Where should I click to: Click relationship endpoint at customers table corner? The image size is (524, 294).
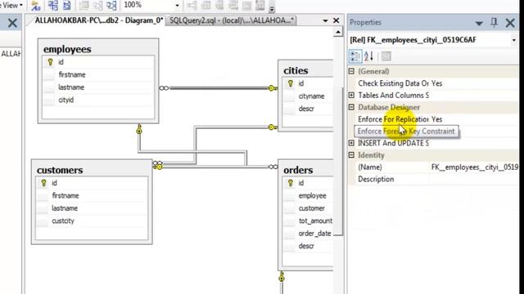pos(158,165)
